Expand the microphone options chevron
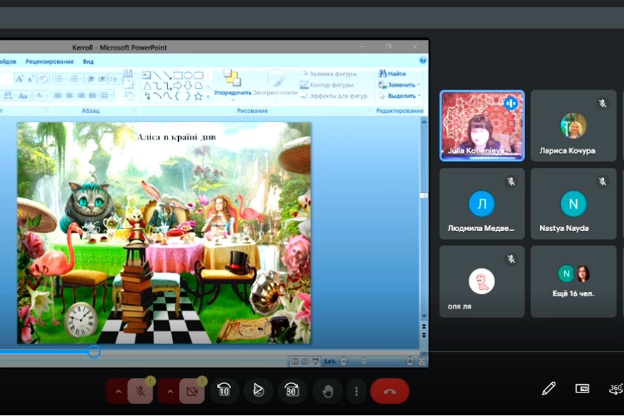Screen dimensions: 624x416 (117, 391)
